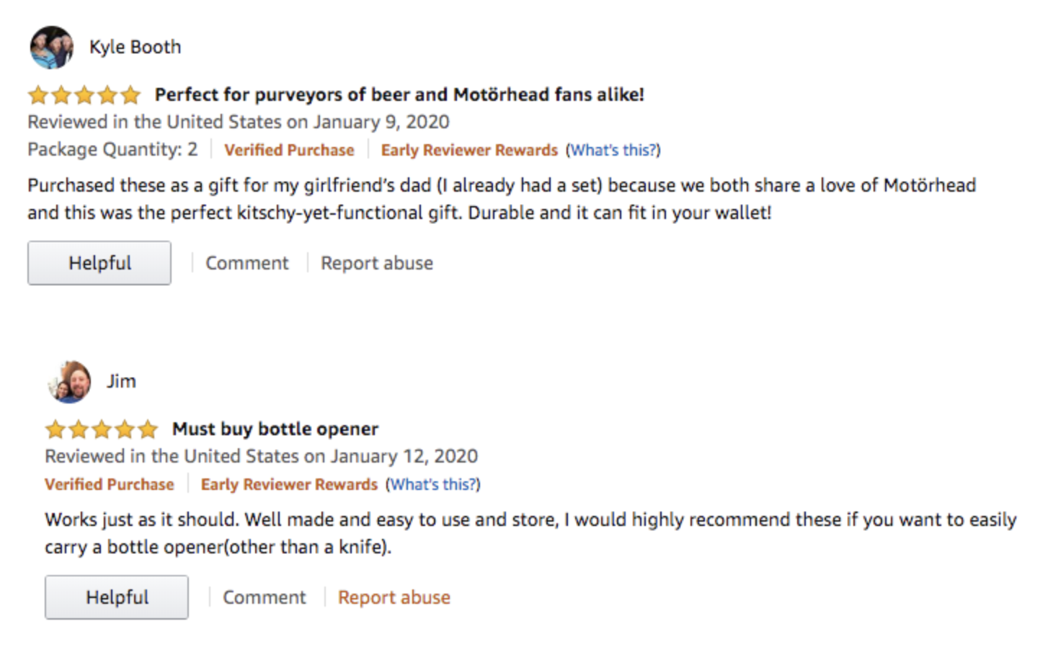This screenshot has height=660, width=1048.
Task: Click the five-star rating on Jim's review
Action: [101, 429]
